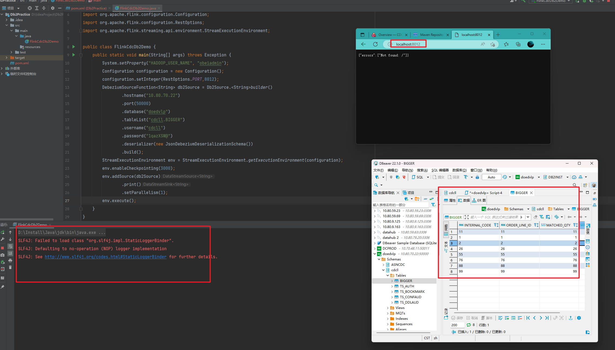The width and height of the screenshot is (615, 350).
Task: Click Collapse All icon in Project panel
Action: click(44, 8)
